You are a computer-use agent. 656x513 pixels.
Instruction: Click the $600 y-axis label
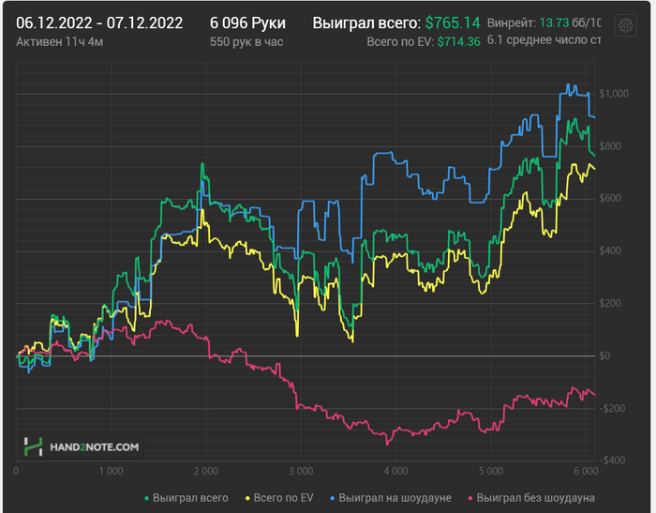pos(610,199)
